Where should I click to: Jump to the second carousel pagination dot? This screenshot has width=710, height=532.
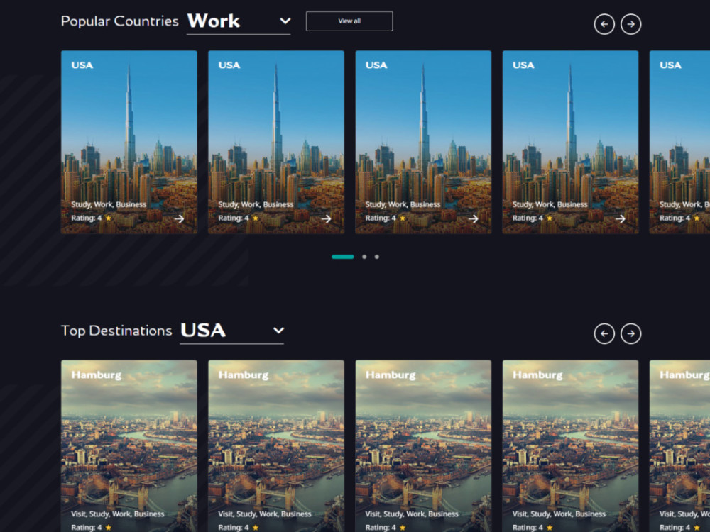pyautogui.click(x=364, y=257)
